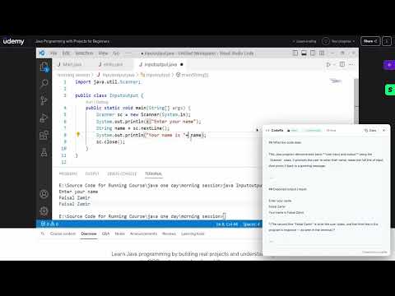395x296 pixels.
Task: Click the lightbulb code action icon
Action: coord(78,135)
